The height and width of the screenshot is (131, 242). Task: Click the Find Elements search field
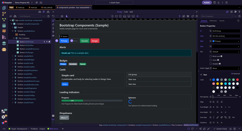coord(29,16)
